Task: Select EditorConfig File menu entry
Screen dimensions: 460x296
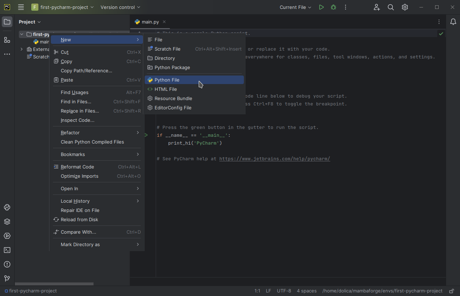Action: click(x=194, y=108)
